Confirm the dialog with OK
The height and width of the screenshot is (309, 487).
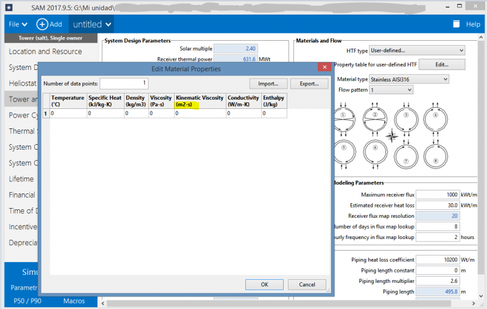264,284
